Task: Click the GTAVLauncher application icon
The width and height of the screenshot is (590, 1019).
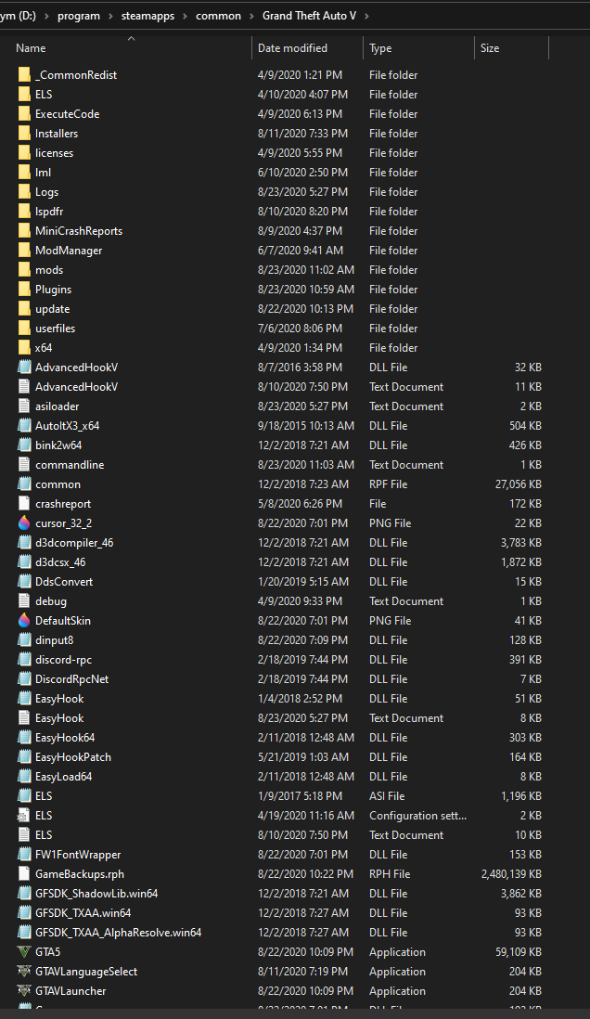Action: pyautogui.click(x=24, y=991)
